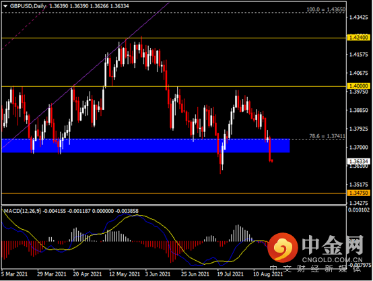Click the 1.42400 yellow price label
Screen dimensions: 373x281
coord(358,37)
